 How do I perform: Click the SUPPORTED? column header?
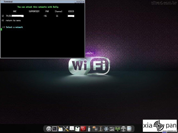click(x=34, y=11)
